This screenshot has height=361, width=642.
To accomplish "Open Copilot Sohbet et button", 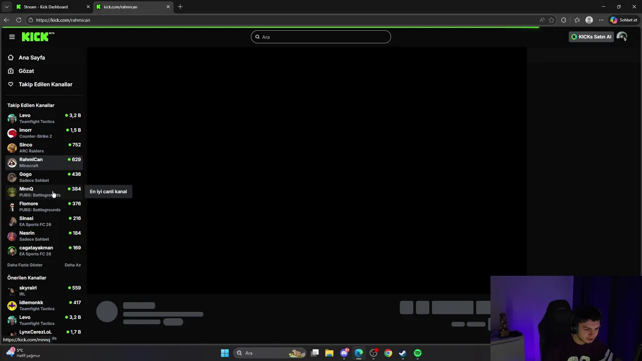I will click(624, 20).
